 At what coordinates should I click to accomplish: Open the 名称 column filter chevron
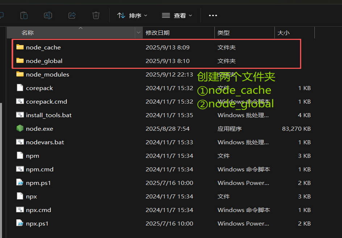138,33
